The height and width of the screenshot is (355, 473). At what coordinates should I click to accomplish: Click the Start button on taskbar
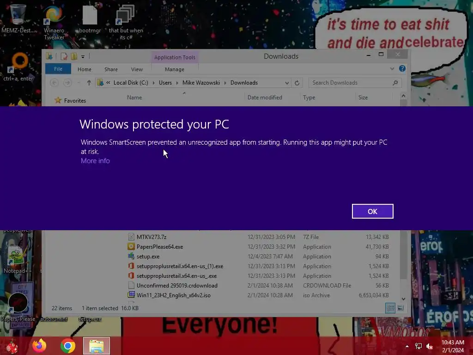[12, 346]
